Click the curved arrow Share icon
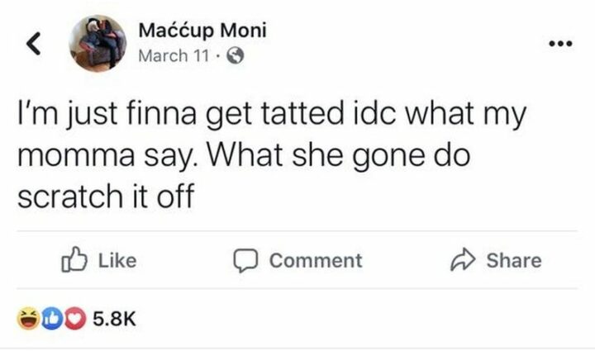Screen dimensions: 595x351 (465, 260)
